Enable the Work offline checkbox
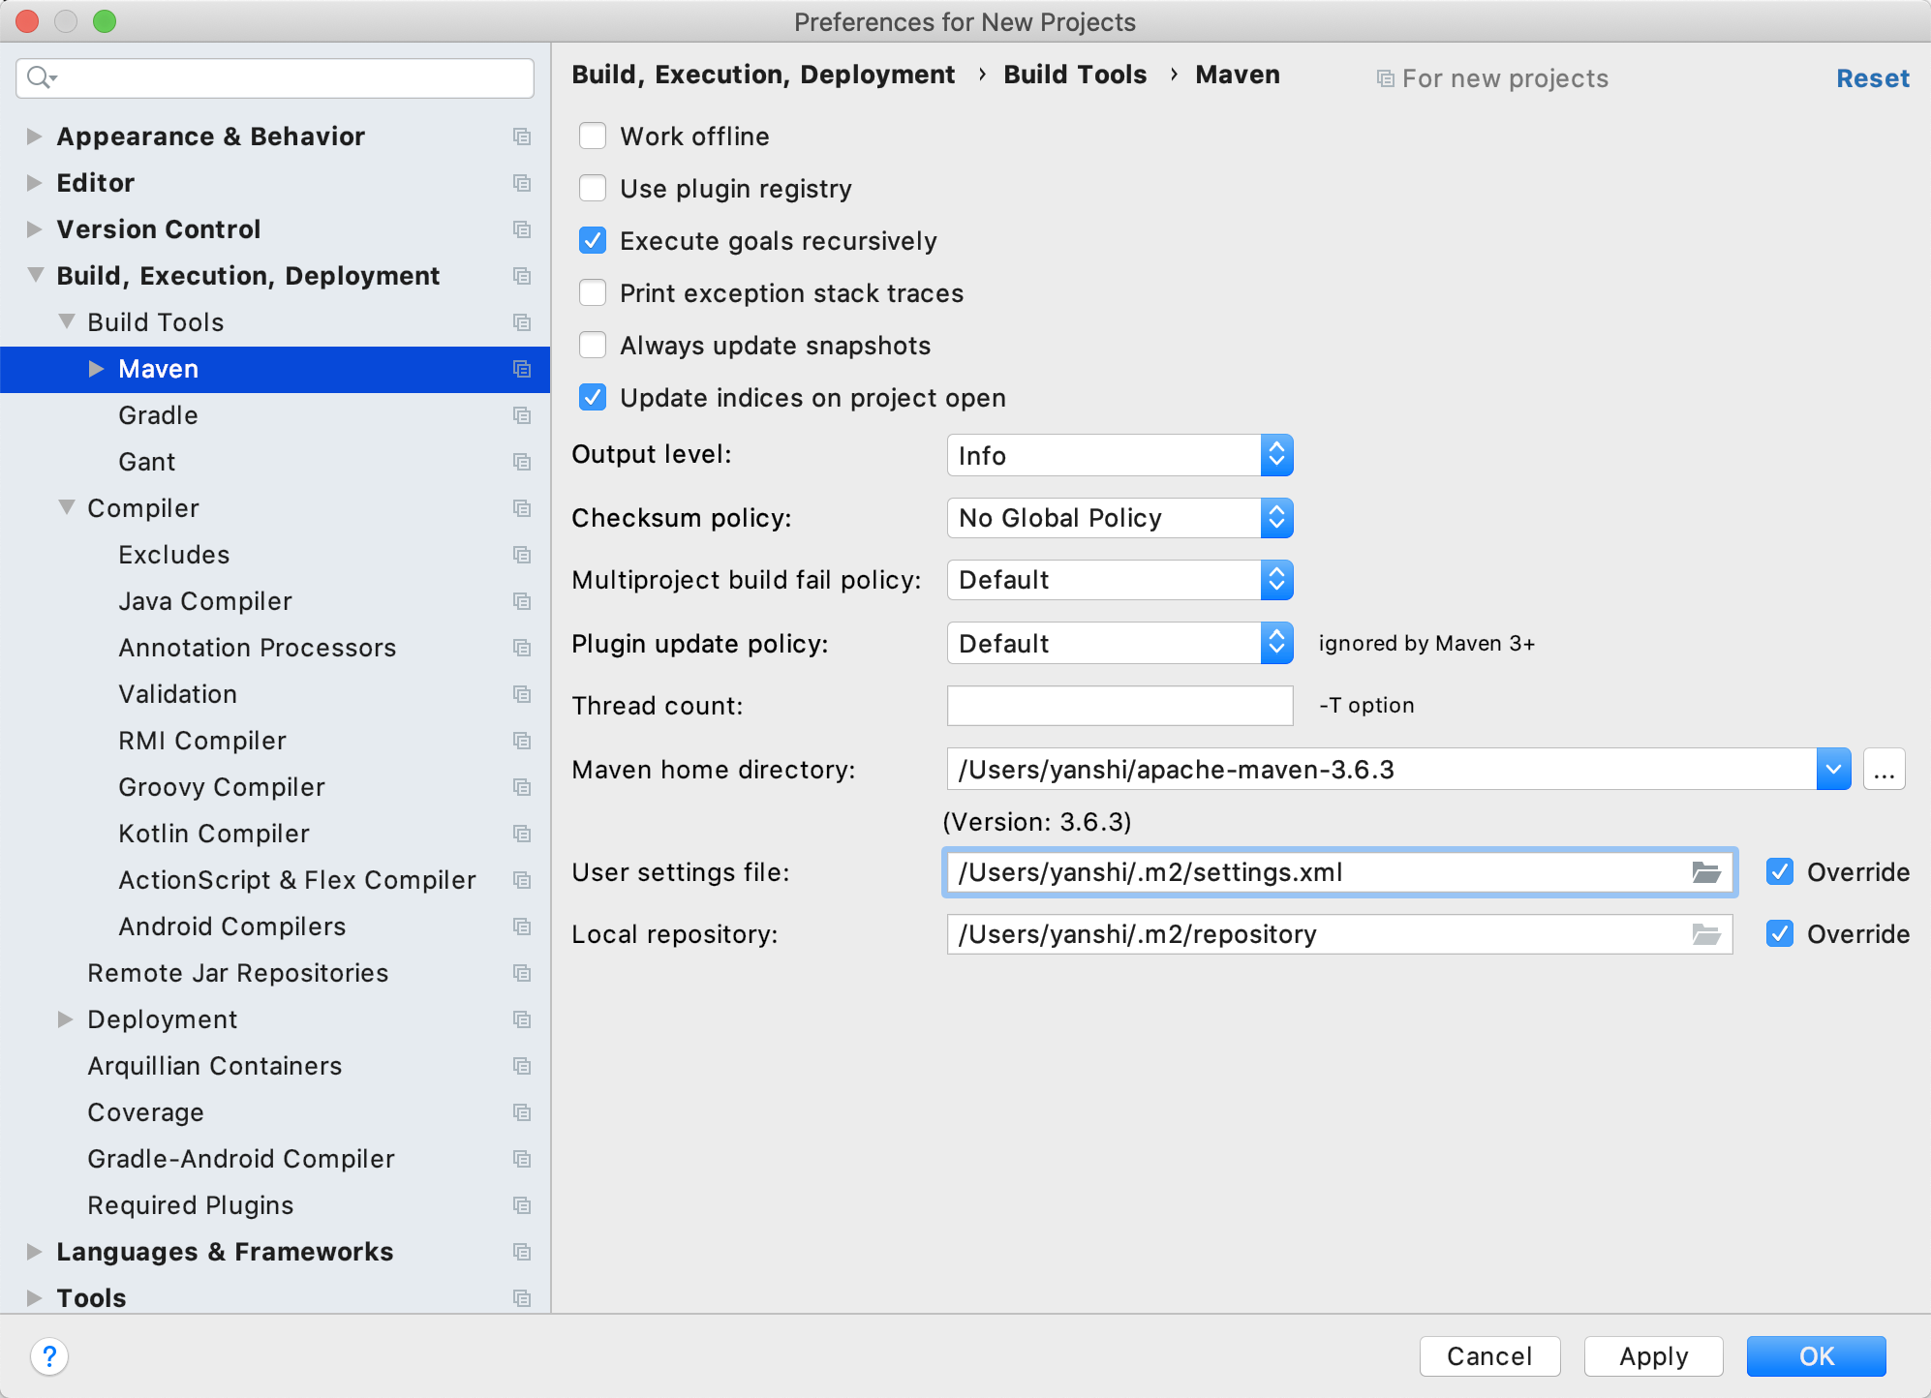The image size is (1931, 1398). (593, 136)
